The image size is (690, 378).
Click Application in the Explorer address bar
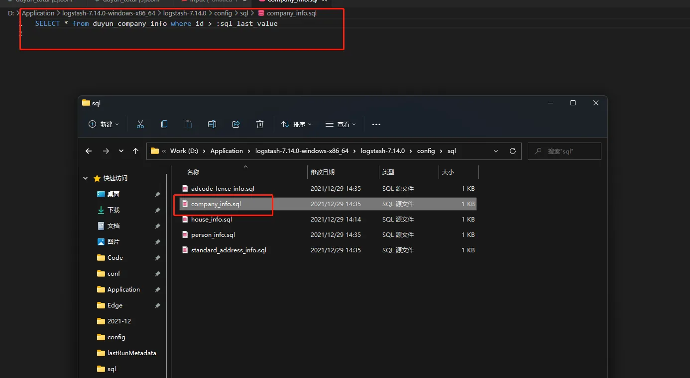227,151
